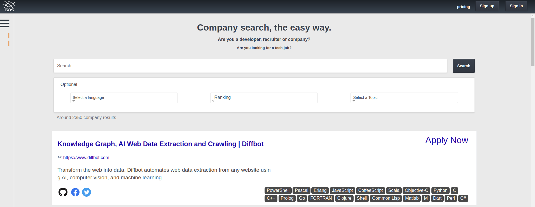
Task: Click the Sign in button
Action: point(516,6)
